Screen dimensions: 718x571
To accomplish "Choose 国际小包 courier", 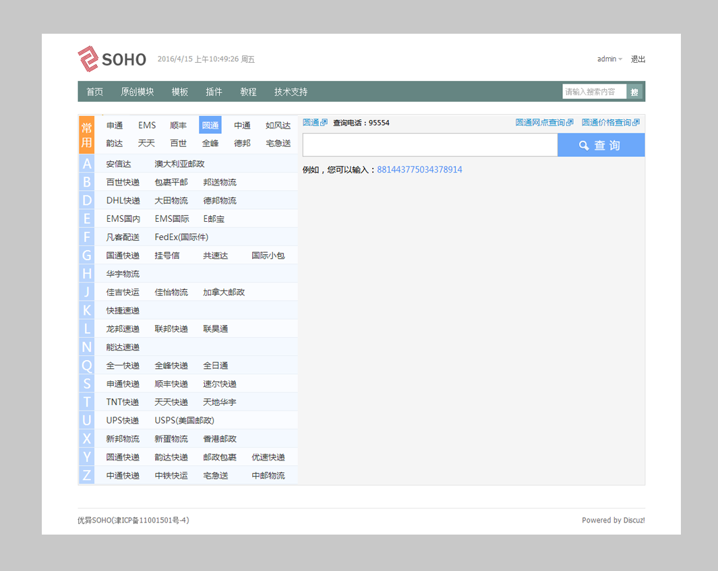I will (x=268, y=256).
